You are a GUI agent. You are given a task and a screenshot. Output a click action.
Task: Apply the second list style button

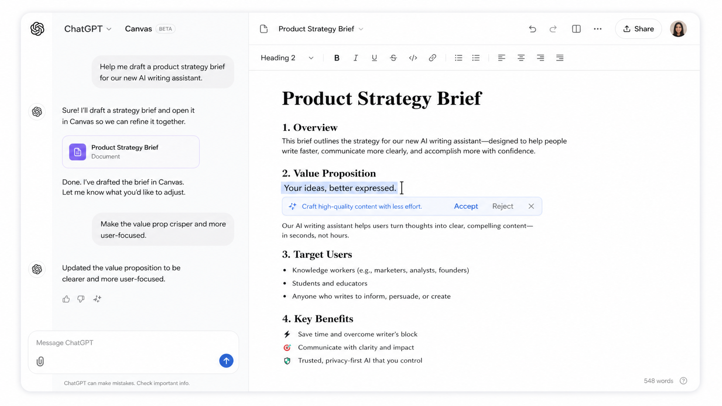click(476, 58)
